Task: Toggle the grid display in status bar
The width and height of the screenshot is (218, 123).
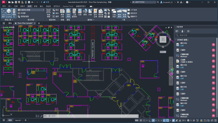Action: [141, 120]
